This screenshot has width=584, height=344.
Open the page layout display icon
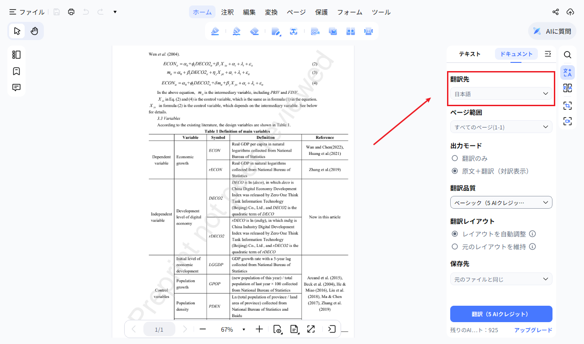(295, 329)
